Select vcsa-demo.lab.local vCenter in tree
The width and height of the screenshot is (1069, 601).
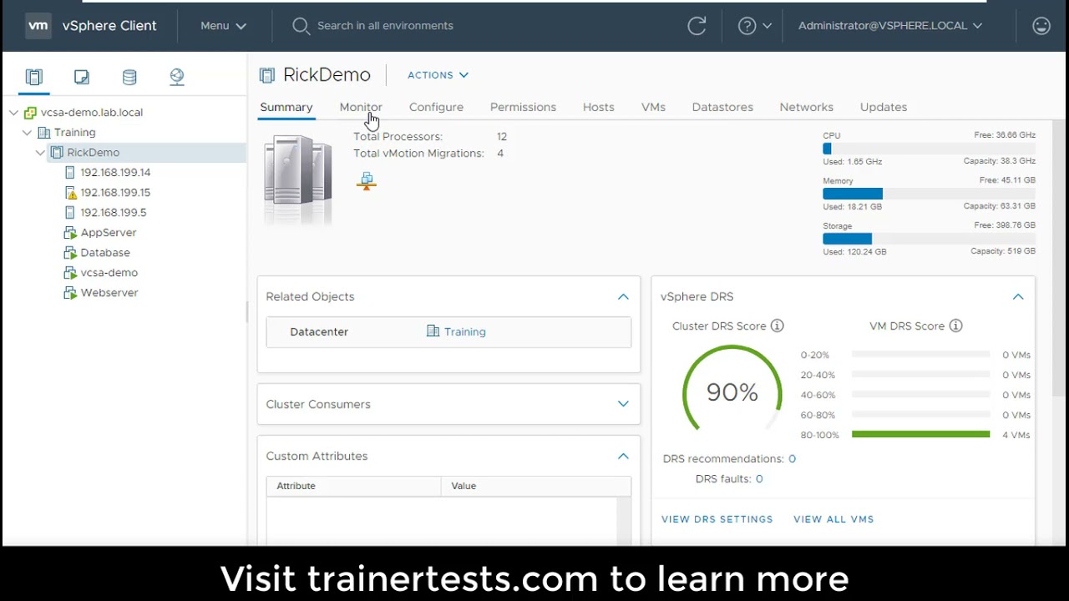[x=91, y=112]
